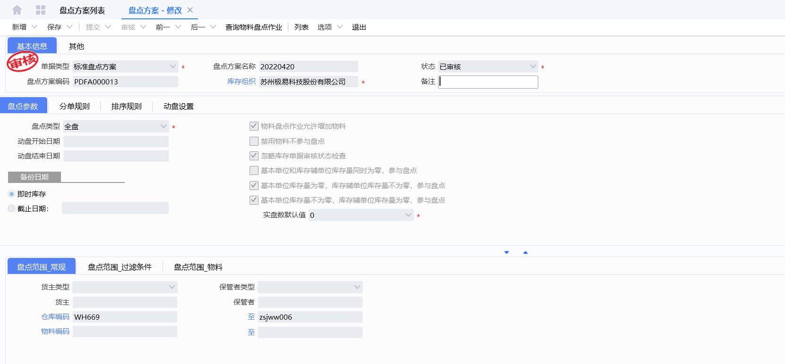The width and height of the screenshot is (785, 364).
Task: Open the 盘点范围_物料 tab
Action: pyautogui.click(x=198, y=267)
